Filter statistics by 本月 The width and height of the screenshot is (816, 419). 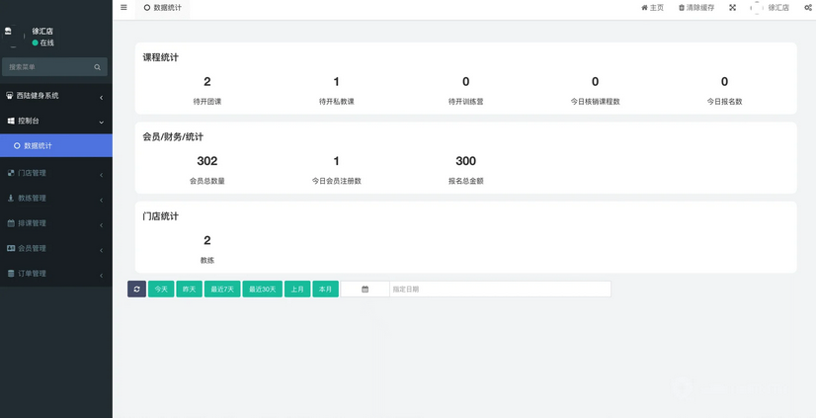325,289
